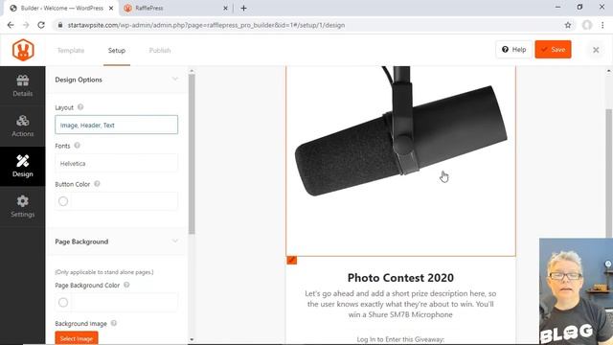Image resolution: width=613 pixels, height=345 pixels.
Task: Open the Fonts dropdown showing Helvetica
Action: coord(117,163)
